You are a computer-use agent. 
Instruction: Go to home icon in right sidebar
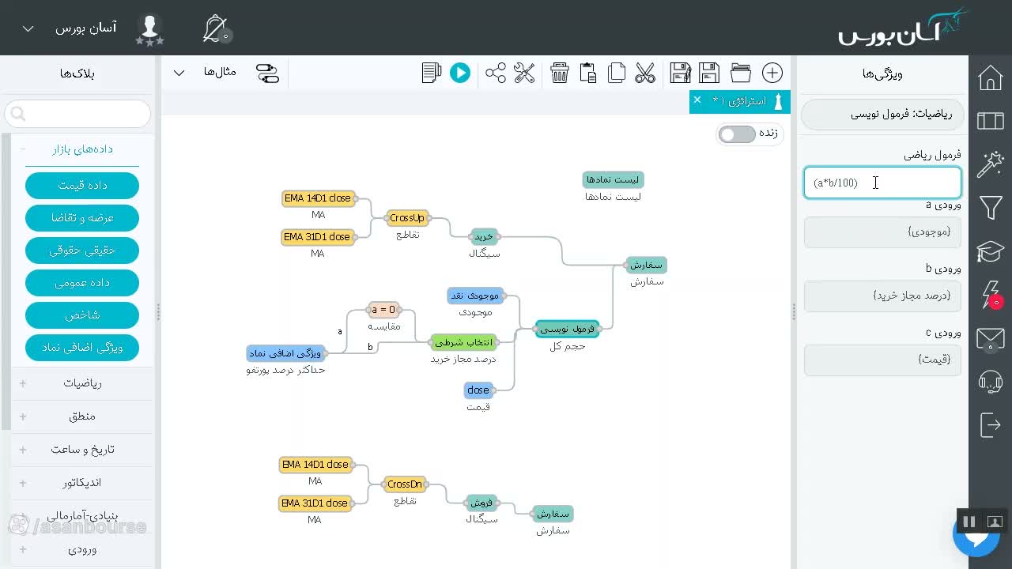(991, 78)
